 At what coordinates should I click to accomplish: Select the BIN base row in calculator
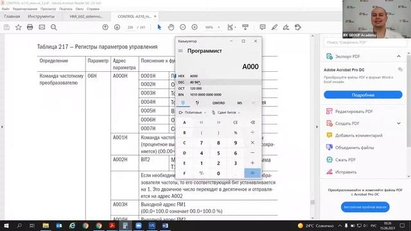tap(218, 94)
